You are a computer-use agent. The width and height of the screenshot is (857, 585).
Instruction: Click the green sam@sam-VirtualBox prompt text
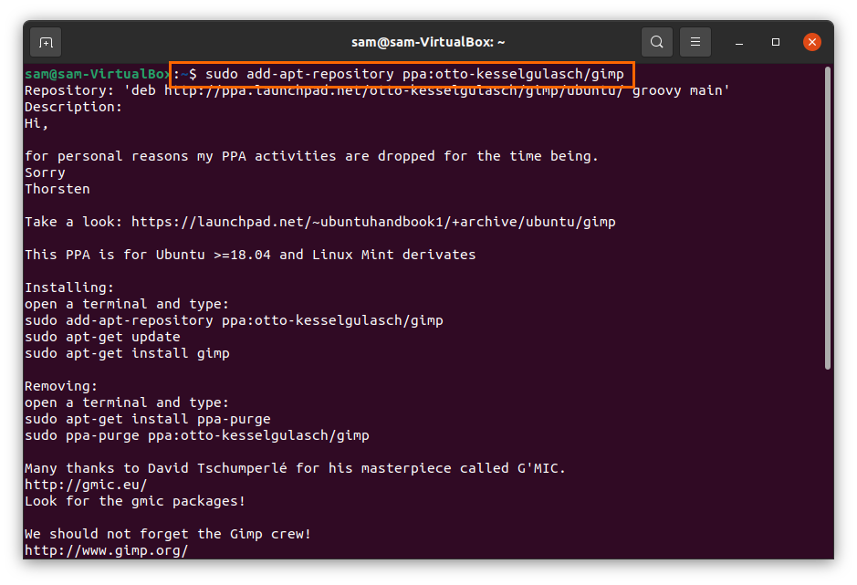tap(97, 74)
